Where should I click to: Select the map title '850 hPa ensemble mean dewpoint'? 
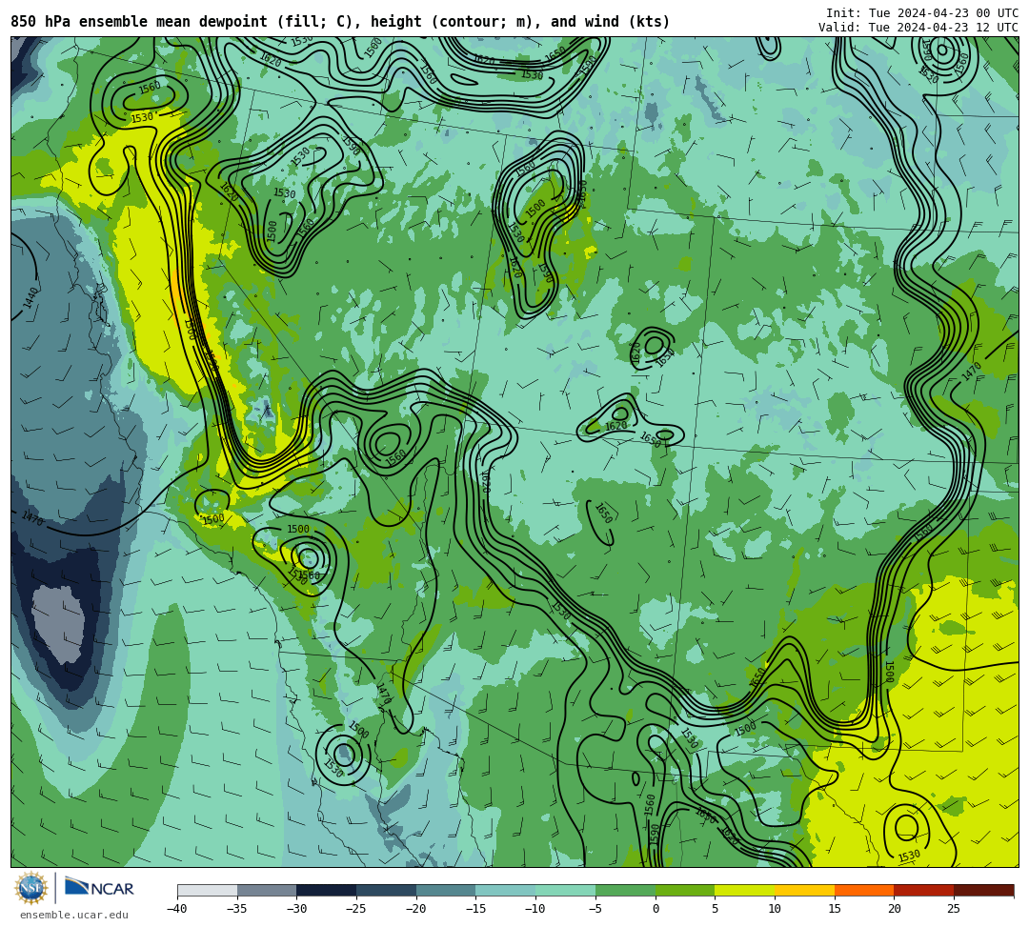(x=139, y=22)
